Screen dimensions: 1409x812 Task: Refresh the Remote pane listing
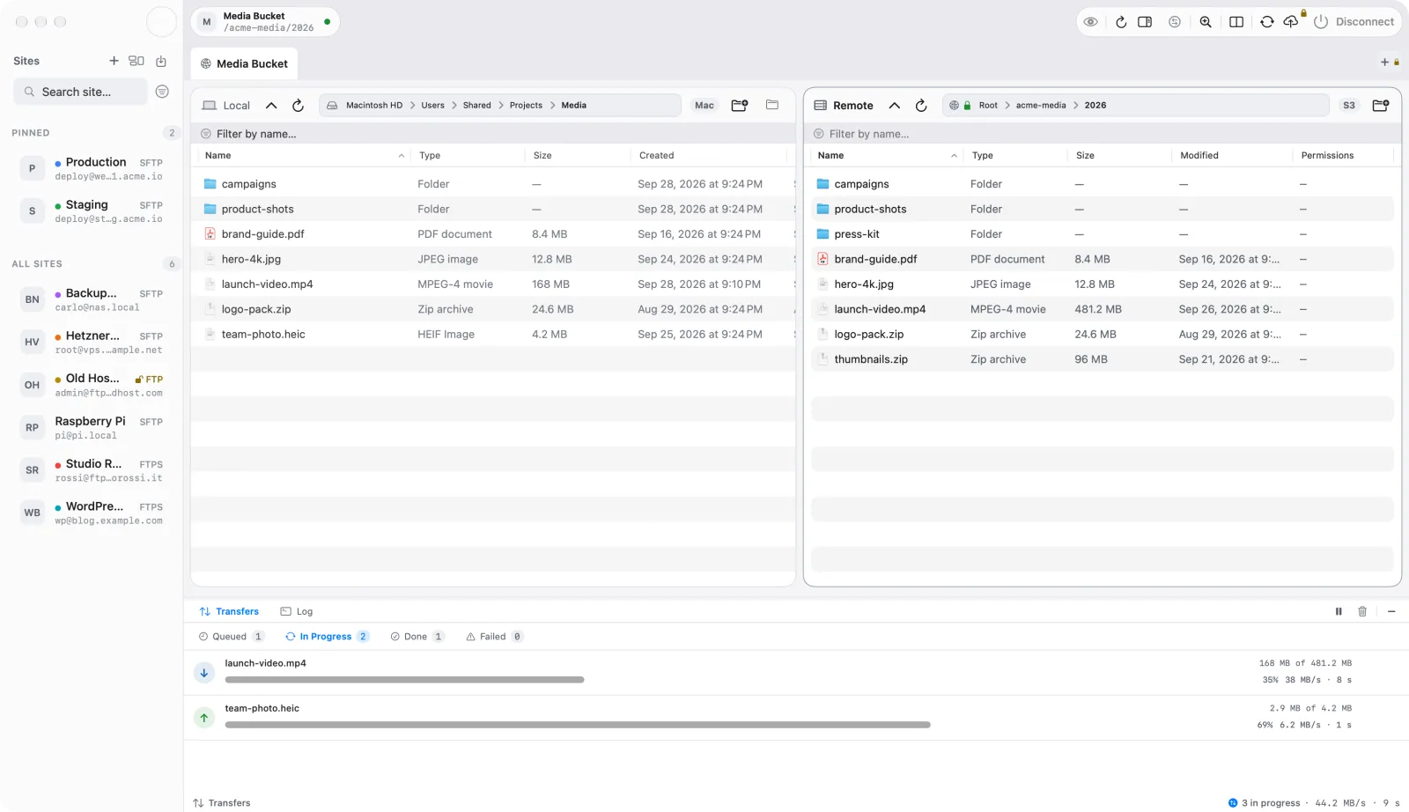pyautogui.click(x=921, y=106)
